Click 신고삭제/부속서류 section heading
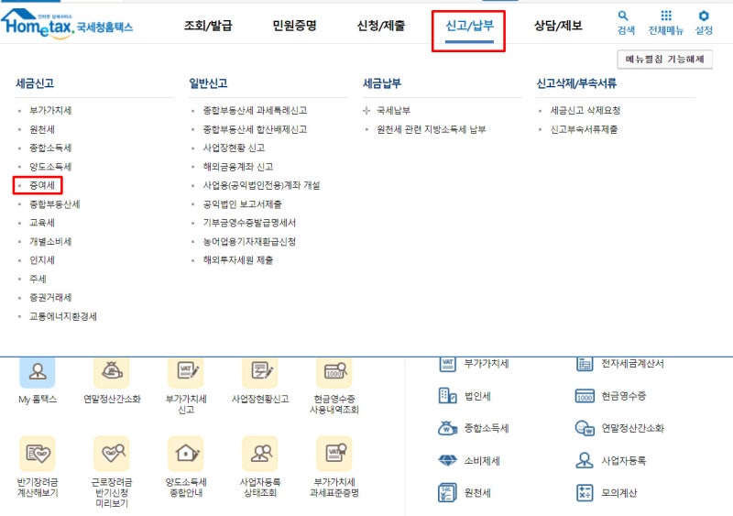The width and height of the screenshot is (733, 516). coord(576,83)
